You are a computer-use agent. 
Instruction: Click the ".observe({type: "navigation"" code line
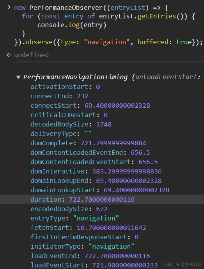tap(108, 42)
